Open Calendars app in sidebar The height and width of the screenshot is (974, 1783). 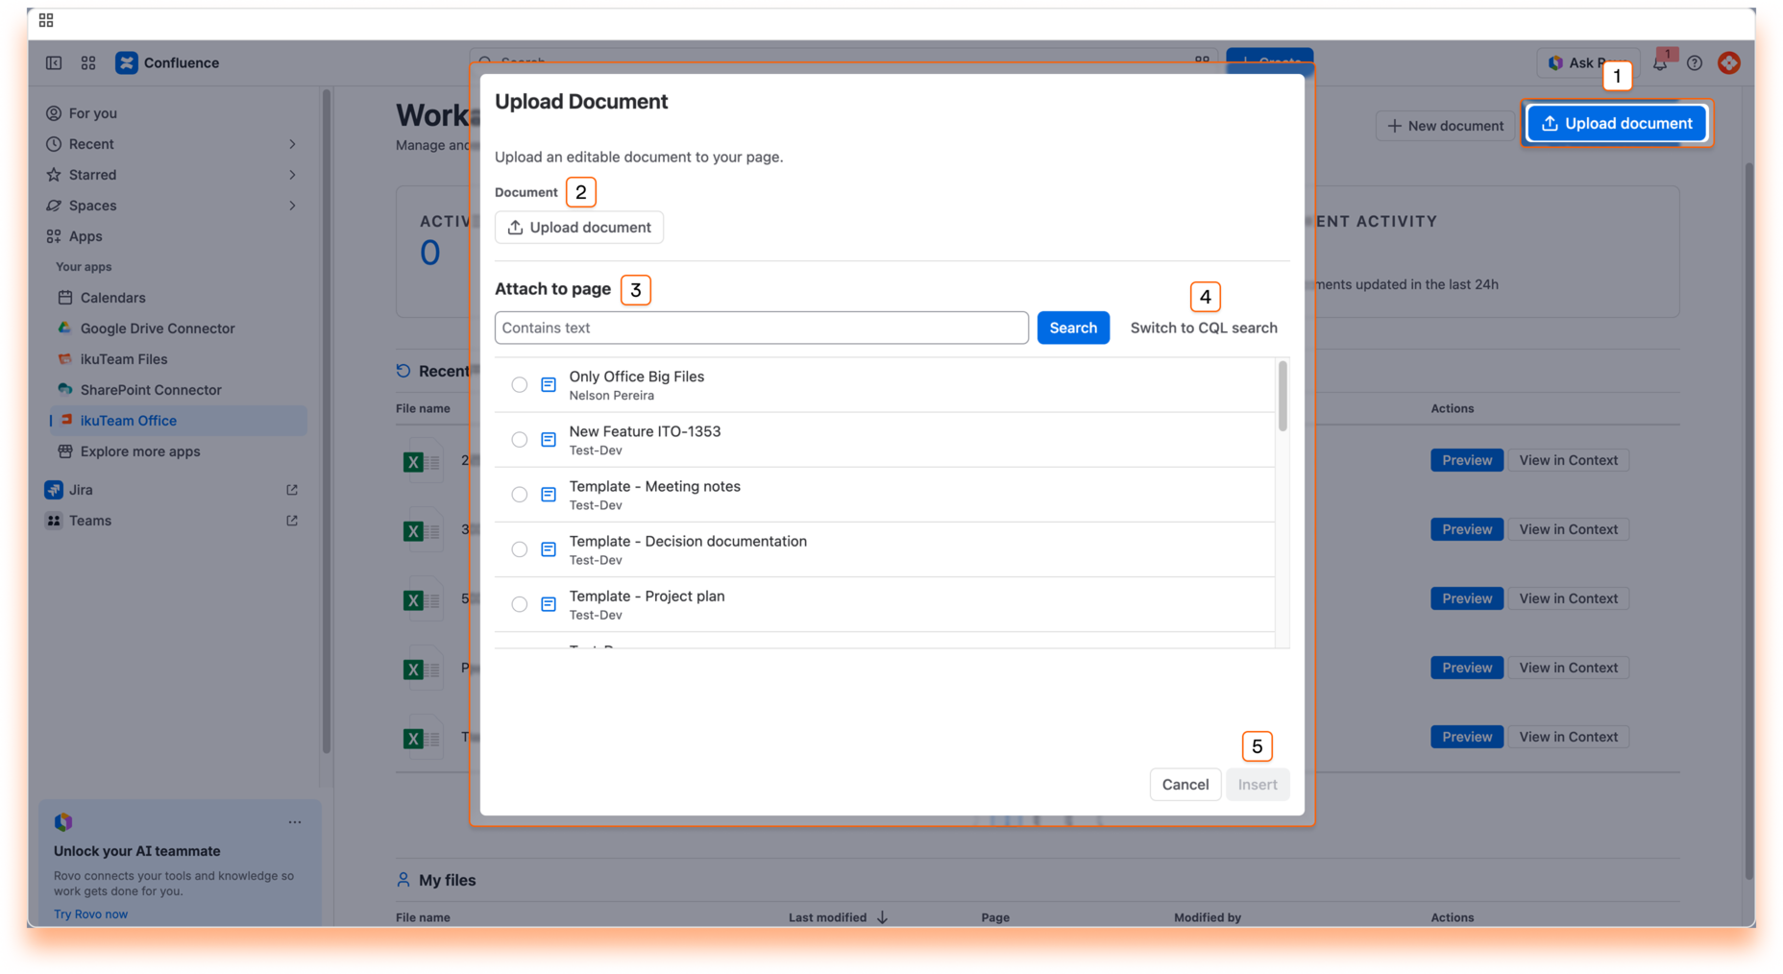(x=112, y=298)
